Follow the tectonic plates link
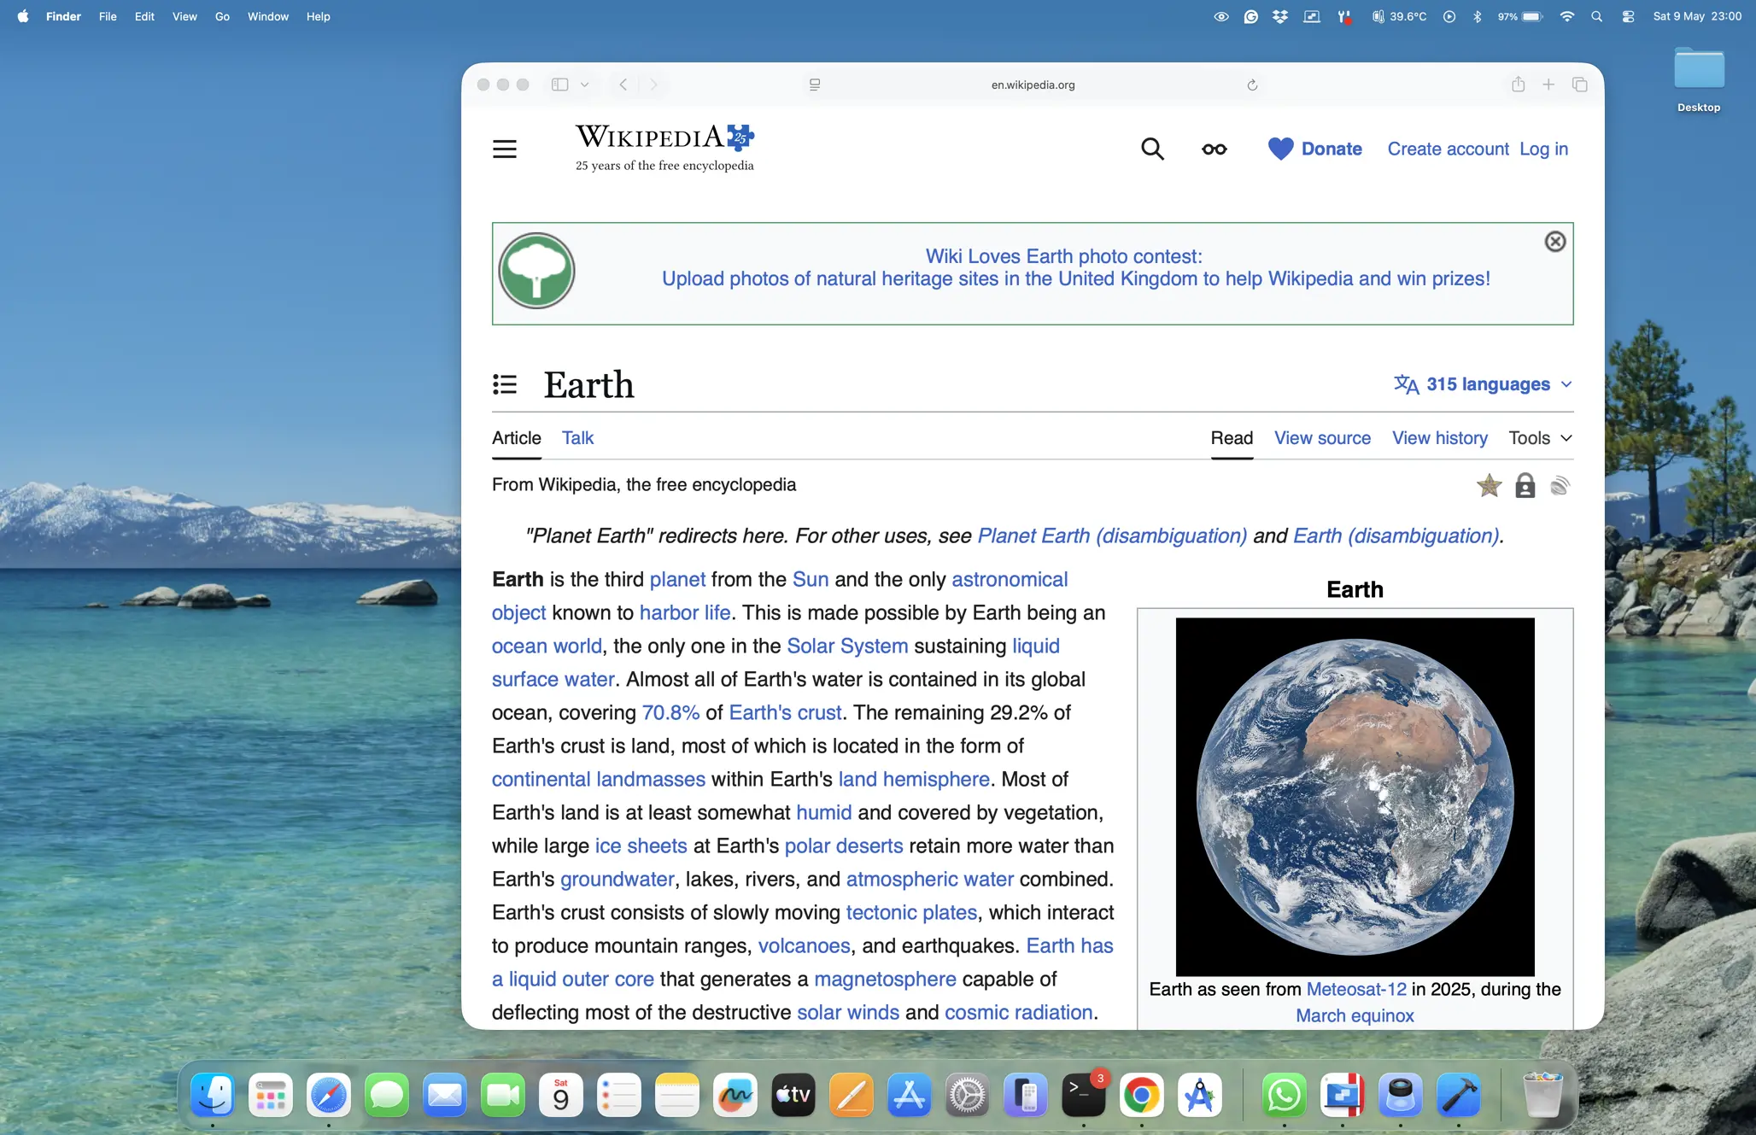Viewport: 1756px width, 1135px height. pyautogui.click(x=911, y=912)
